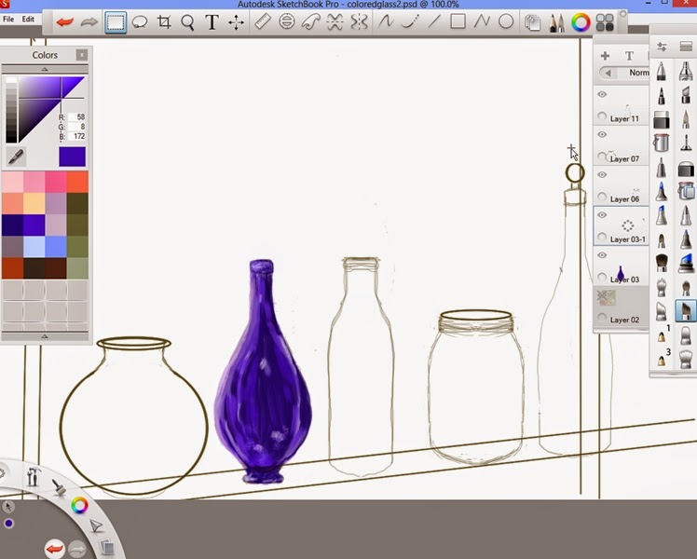
Task: Select the Polyline draw tool
Action: tap(482, 21)
